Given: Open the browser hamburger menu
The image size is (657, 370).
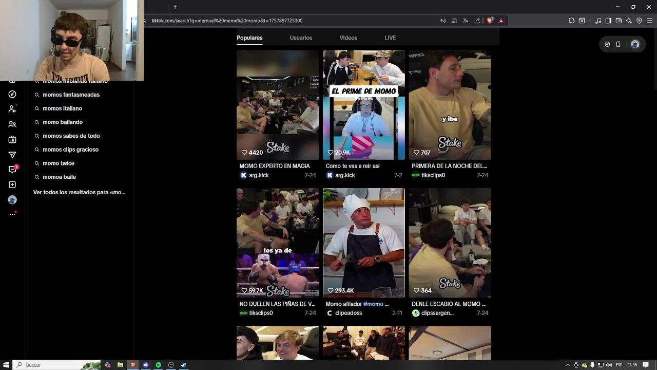Looking at the screenshot, I should [649, 21].
